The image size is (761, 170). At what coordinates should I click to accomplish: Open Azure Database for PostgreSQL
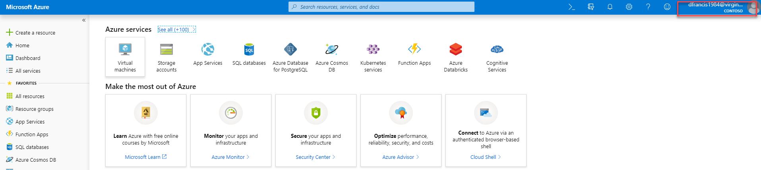[290, 56]
